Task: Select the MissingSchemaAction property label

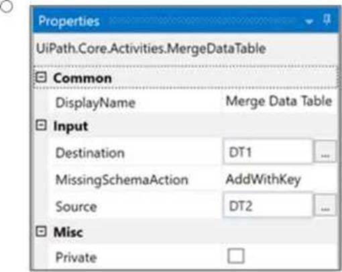Action: point(122,180)
